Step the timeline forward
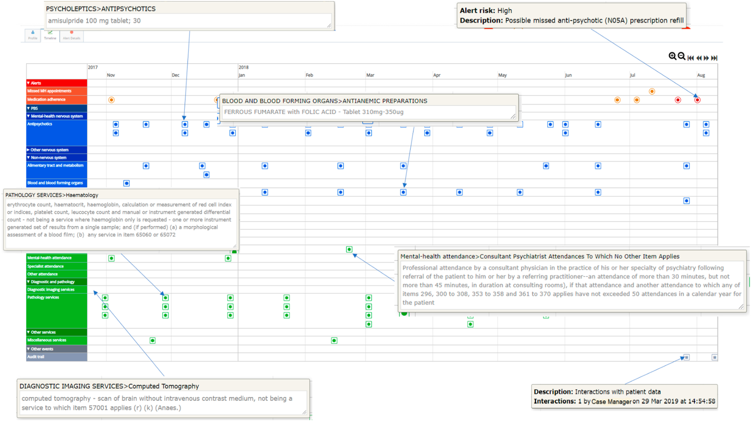This screenshot has height=422, width=751. pyautogui.click(x=707, y=58)
